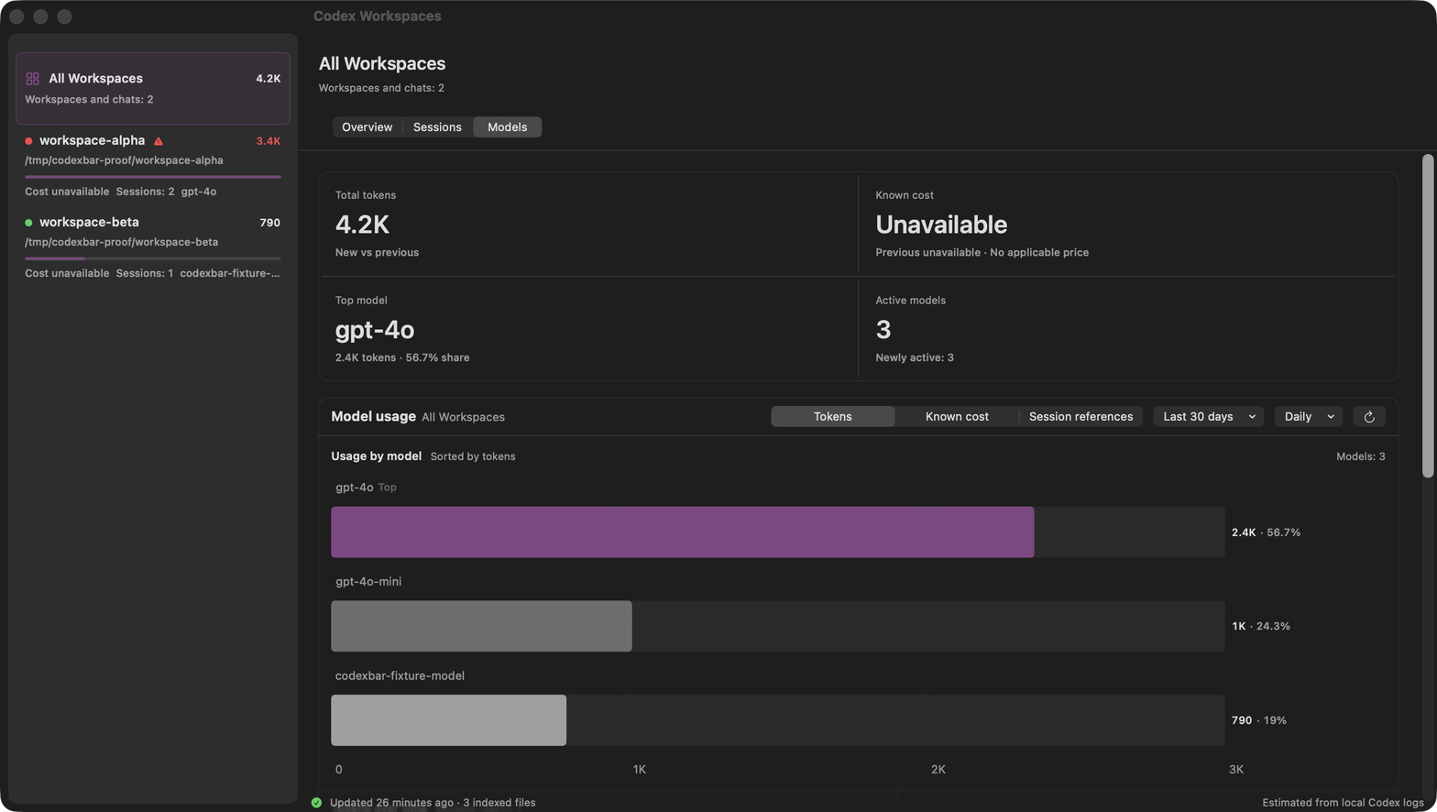Click the 'Top' badge next to gpt-4o
The height and width of the screenshot is (812, 1437).
pos(388,488)
